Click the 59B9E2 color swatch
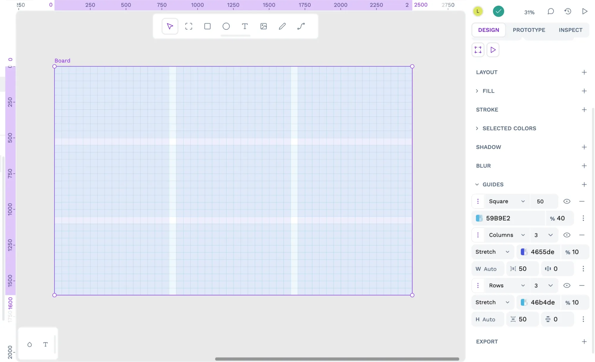595x362 pixels. click(479, 218)
